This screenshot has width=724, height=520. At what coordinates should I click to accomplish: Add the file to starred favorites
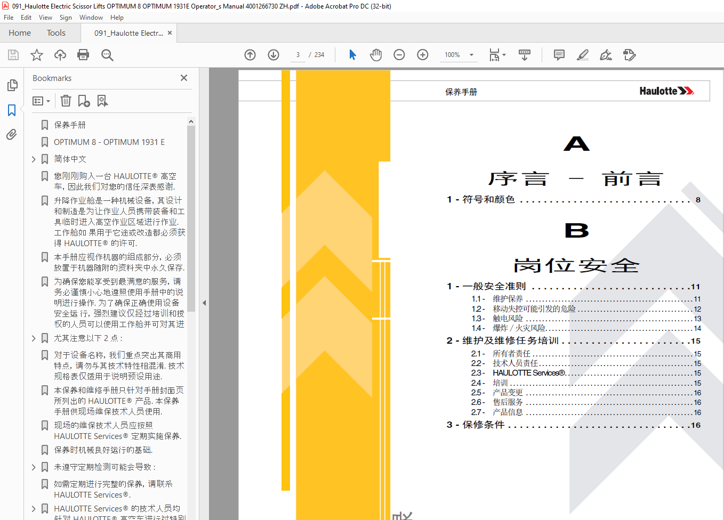coord(37,55)
